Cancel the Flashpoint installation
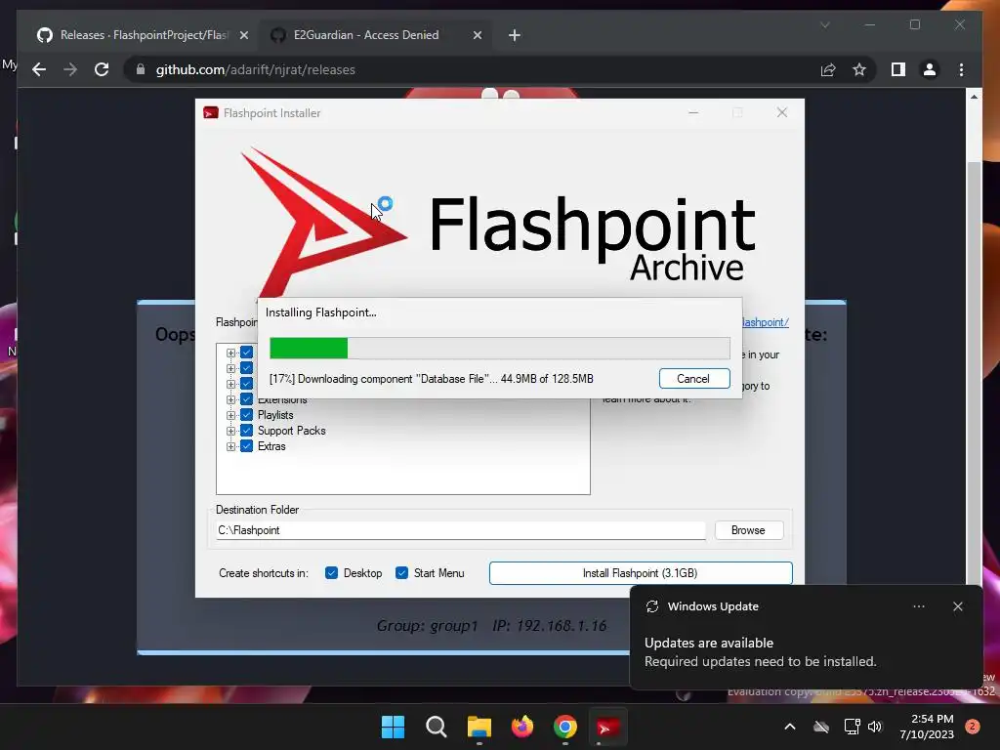Viewport: 1000px width, 750px height. 694,379
